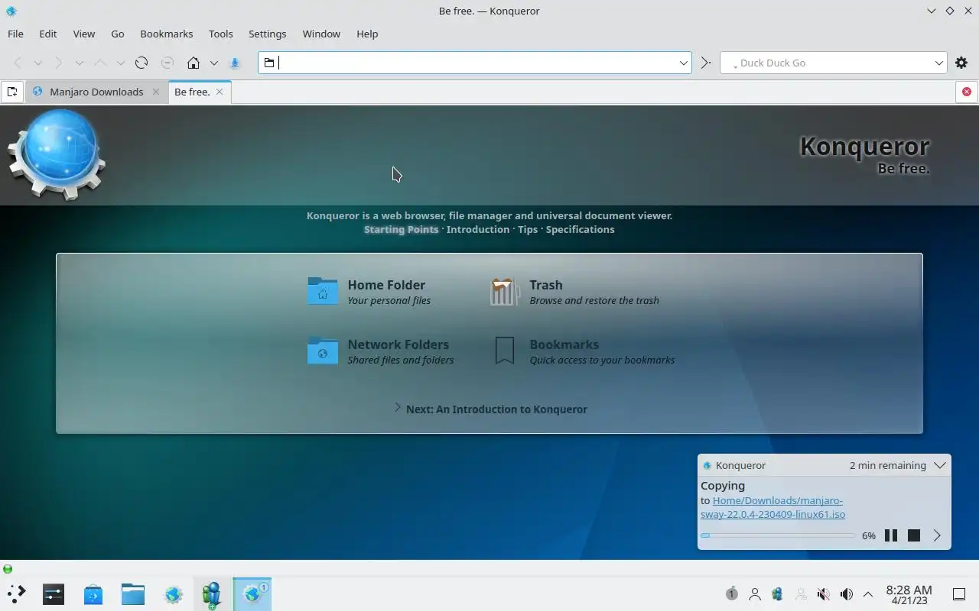
Task: Click the Introduction link
Action: [478, 229]
